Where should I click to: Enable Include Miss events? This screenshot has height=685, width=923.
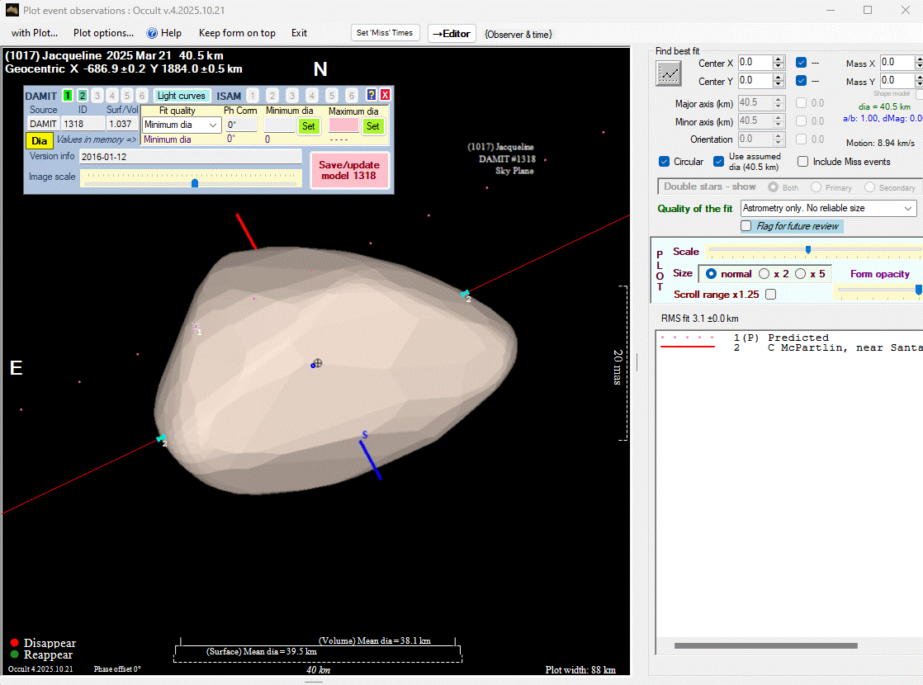pos(802,162)
